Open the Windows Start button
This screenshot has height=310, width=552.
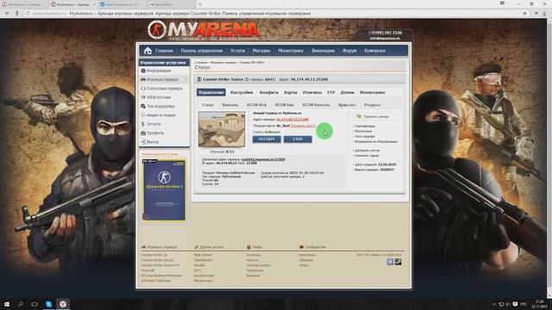coord(7,304)
